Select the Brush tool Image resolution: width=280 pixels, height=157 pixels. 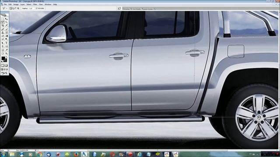[x=7, y=29]
